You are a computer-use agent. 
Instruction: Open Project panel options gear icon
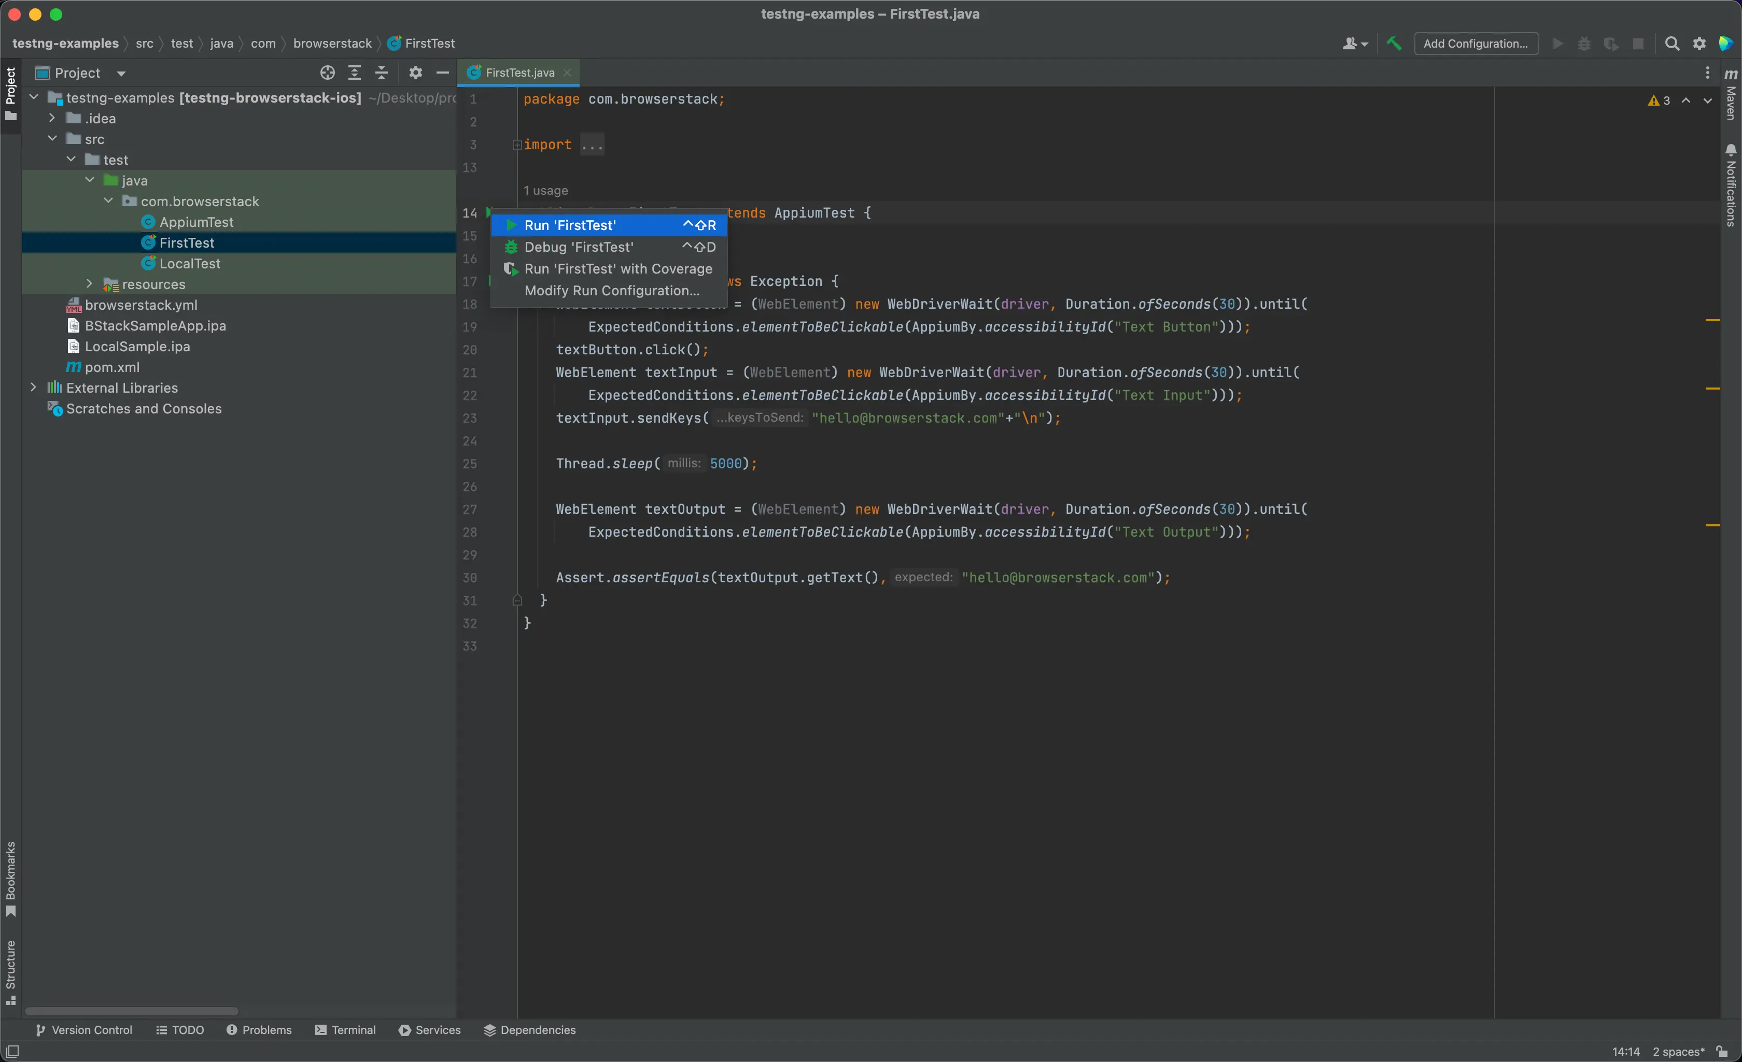pyautogui.click(x=416, y=73)
